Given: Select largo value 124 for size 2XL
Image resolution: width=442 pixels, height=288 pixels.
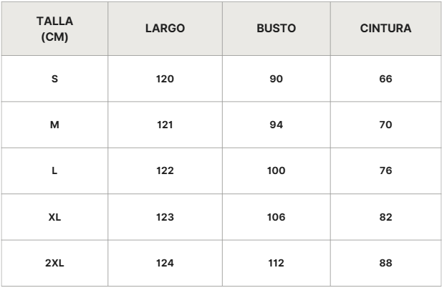Looking at the screenshot, I should pyautogui.click(x=165, y=263).
